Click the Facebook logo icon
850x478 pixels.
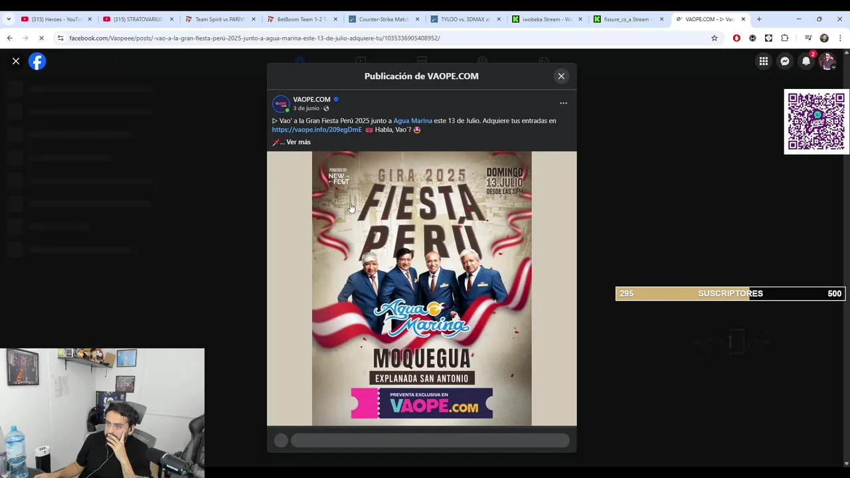tap(37, 61)
